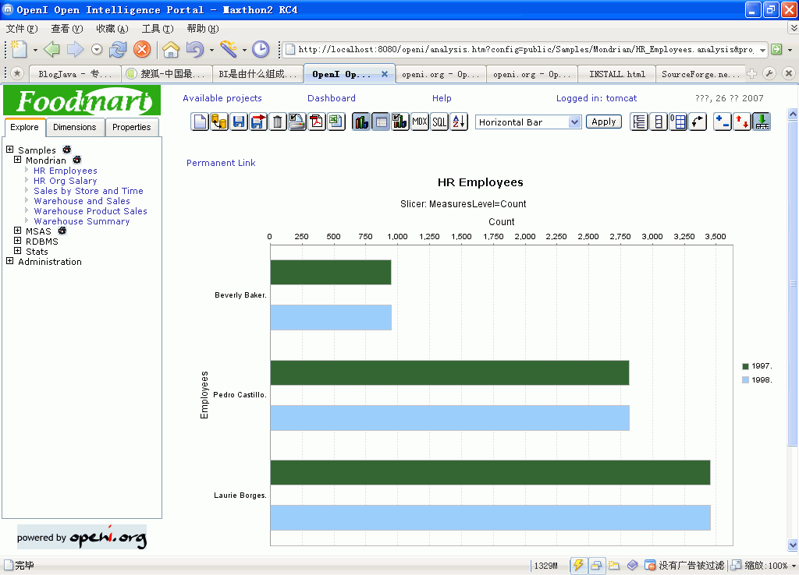This screenshot has height=575, width=799.
Task: Expand the RDBMS tree node
Action: tap(17, 241)
